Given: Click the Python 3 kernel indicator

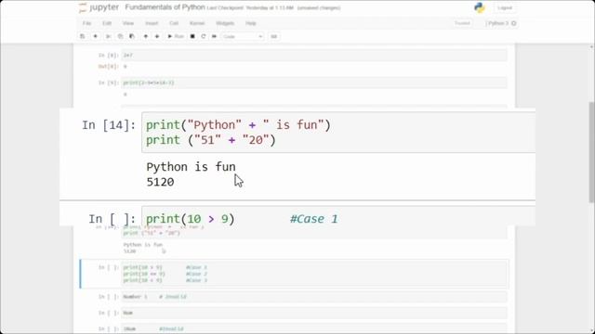Looking at the screenshot, I should (501, 23).
